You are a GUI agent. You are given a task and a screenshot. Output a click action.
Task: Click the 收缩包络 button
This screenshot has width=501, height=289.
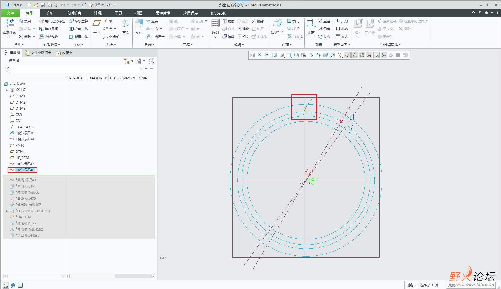pos(49,37)
